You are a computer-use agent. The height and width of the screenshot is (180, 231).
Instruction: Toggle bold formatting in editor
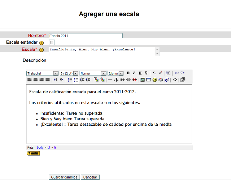[x=128, y=73]
